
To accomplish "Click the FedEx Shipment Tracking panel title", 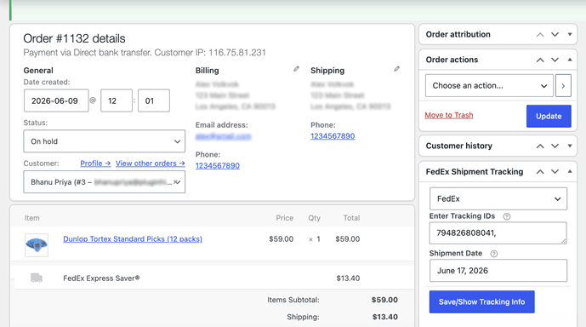I will click(x=475, y=172).
